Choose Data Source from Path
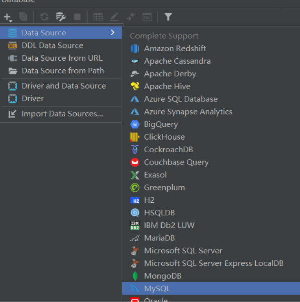 61,71
